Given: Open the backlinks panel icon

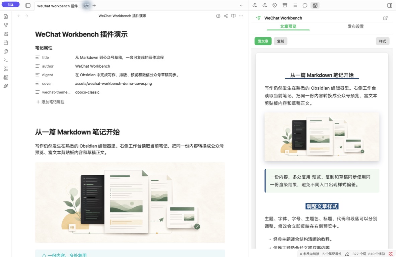Looking at the screenshot, I should pos(255,5).
